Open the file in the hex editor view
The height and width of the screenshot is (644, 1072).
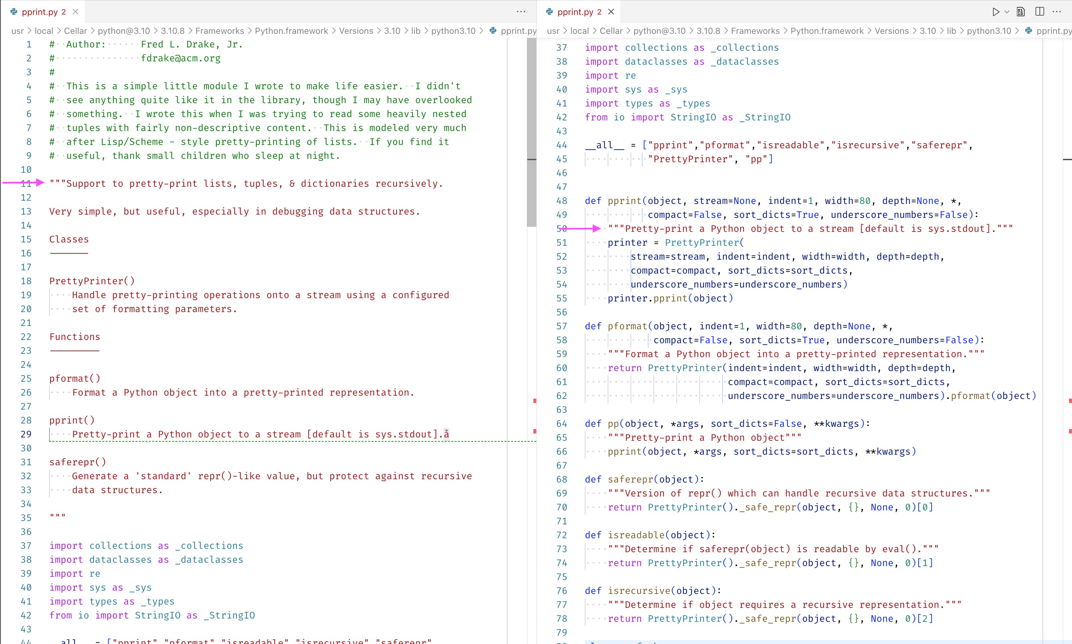tap(1021, 12)
